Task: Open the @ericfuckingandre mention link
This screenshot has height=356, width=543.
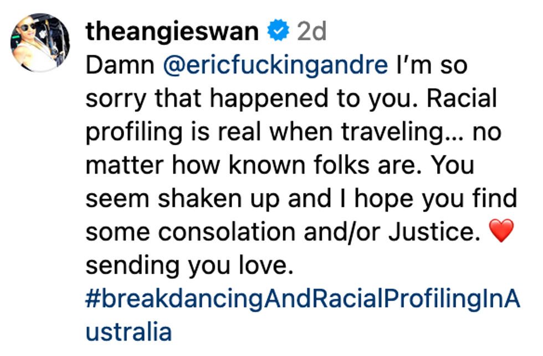Action: click(x=276, y=66)
